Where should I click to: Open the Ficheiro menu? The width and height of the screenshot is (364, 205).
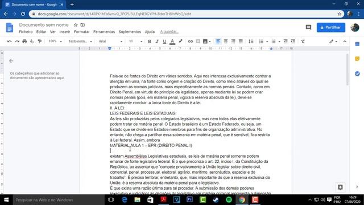(26, 32)
